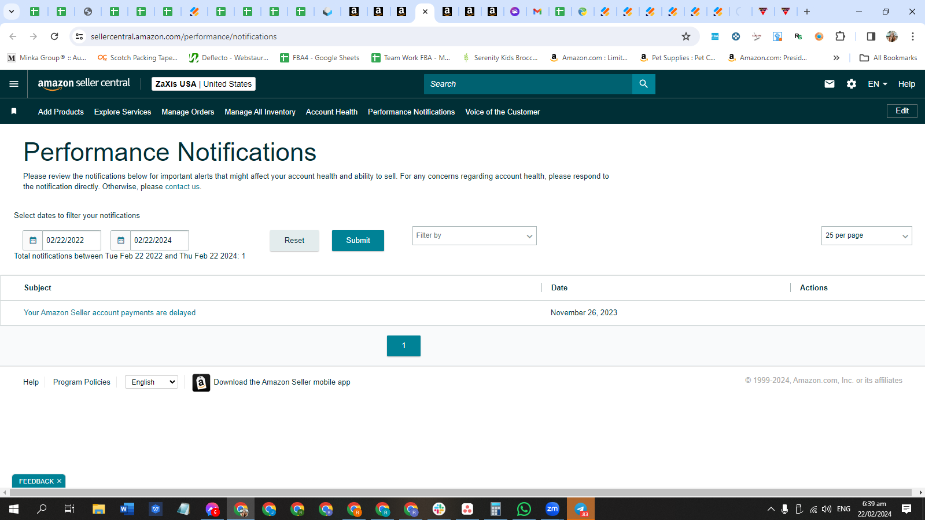Screen dimensions: 925x520
Task: Open the RS extension icon
Action: tap(798, 36)
